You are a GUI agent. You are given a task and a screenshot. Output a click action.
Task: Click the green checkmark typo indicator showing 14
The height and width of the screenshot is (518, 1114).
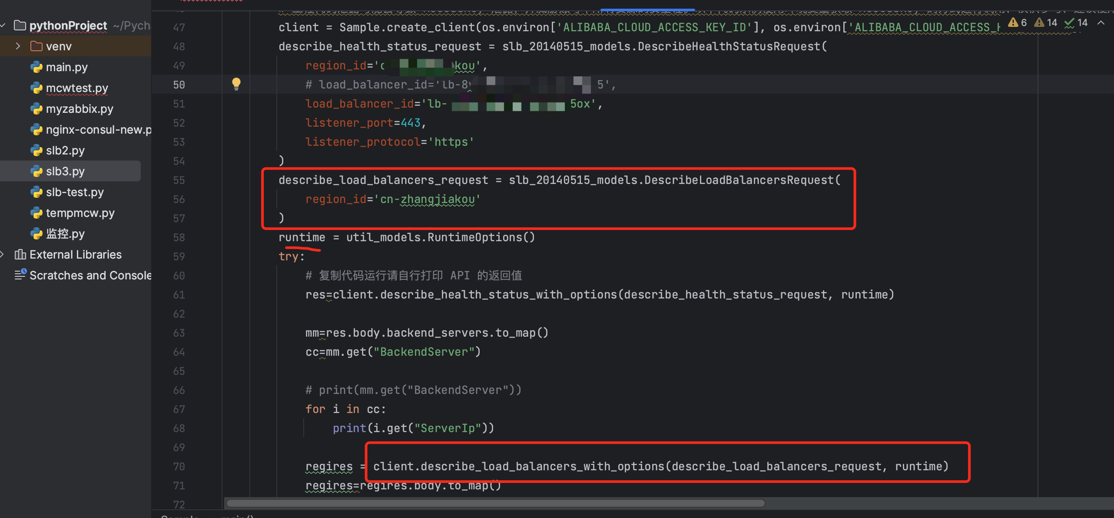point(1076,23)
